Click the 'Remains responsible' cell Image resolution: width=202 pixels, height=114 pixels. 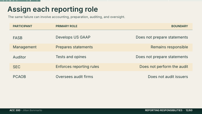169,47
